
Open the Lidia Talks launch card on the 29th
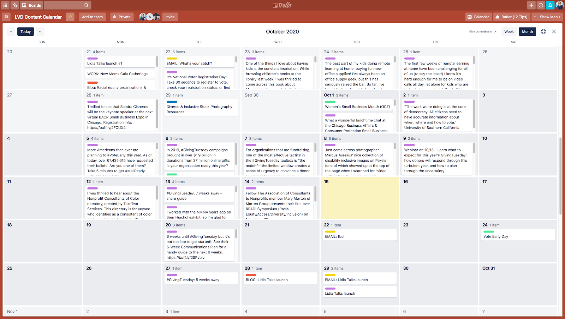360,291
